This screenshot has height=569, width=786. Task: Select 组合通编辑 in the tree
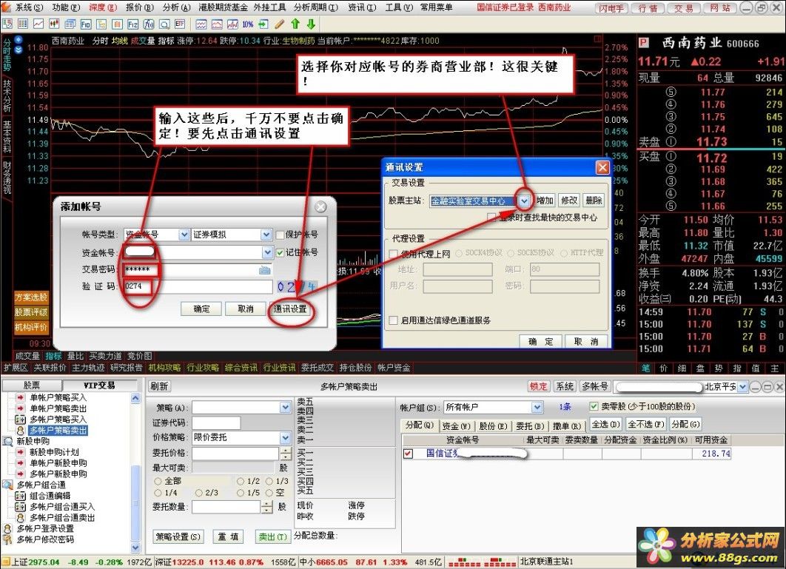(x=50, y=495)
